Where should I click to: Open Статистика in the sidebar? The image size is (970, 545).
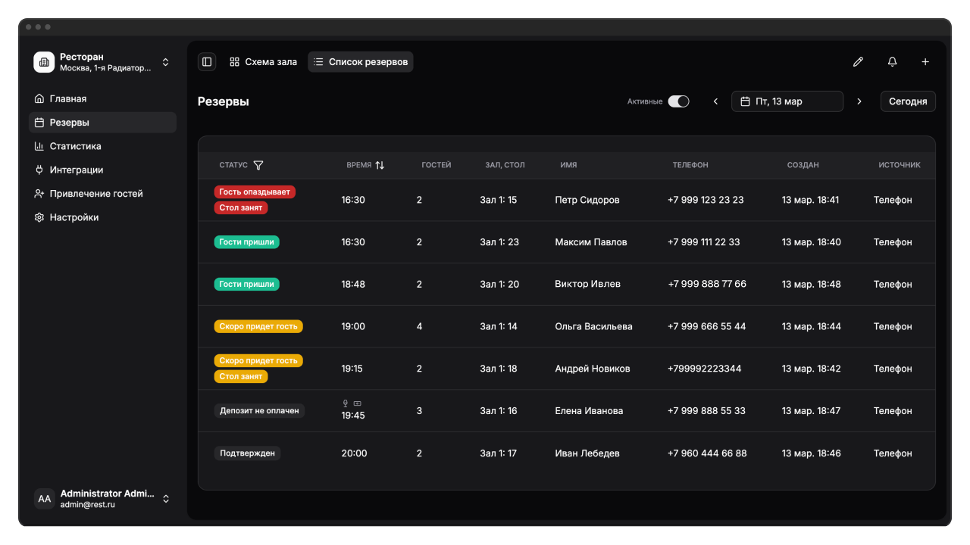[75, 146]
